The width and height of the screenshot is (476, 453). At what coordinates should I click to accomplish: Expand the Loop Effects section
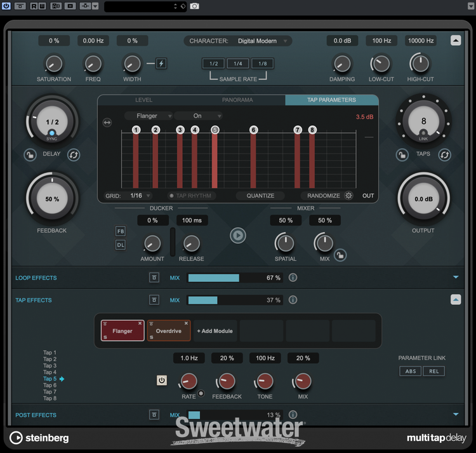(455, 278)
